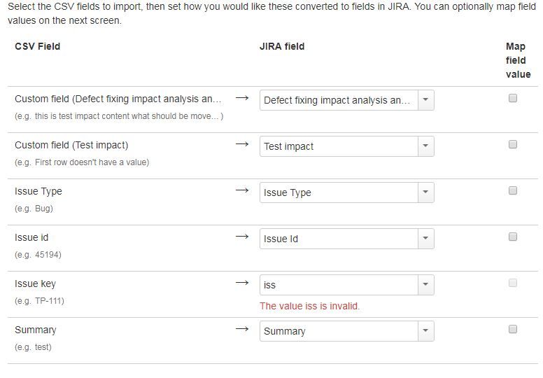Image resolution: width=543 pixels, height=378 pixels.
Task: Open the Issue Type JIRA field dropdown arrow
Action: tap(425, 192)
